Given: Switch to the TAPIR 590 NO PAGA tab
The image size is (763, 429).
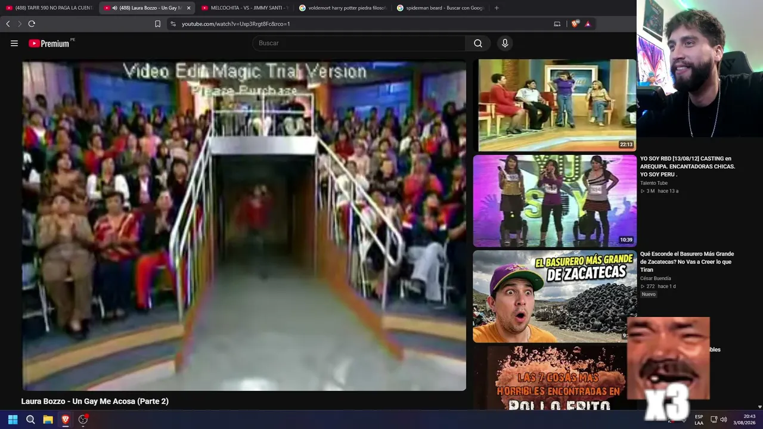Looking at the screenshot, I should 49,8.
